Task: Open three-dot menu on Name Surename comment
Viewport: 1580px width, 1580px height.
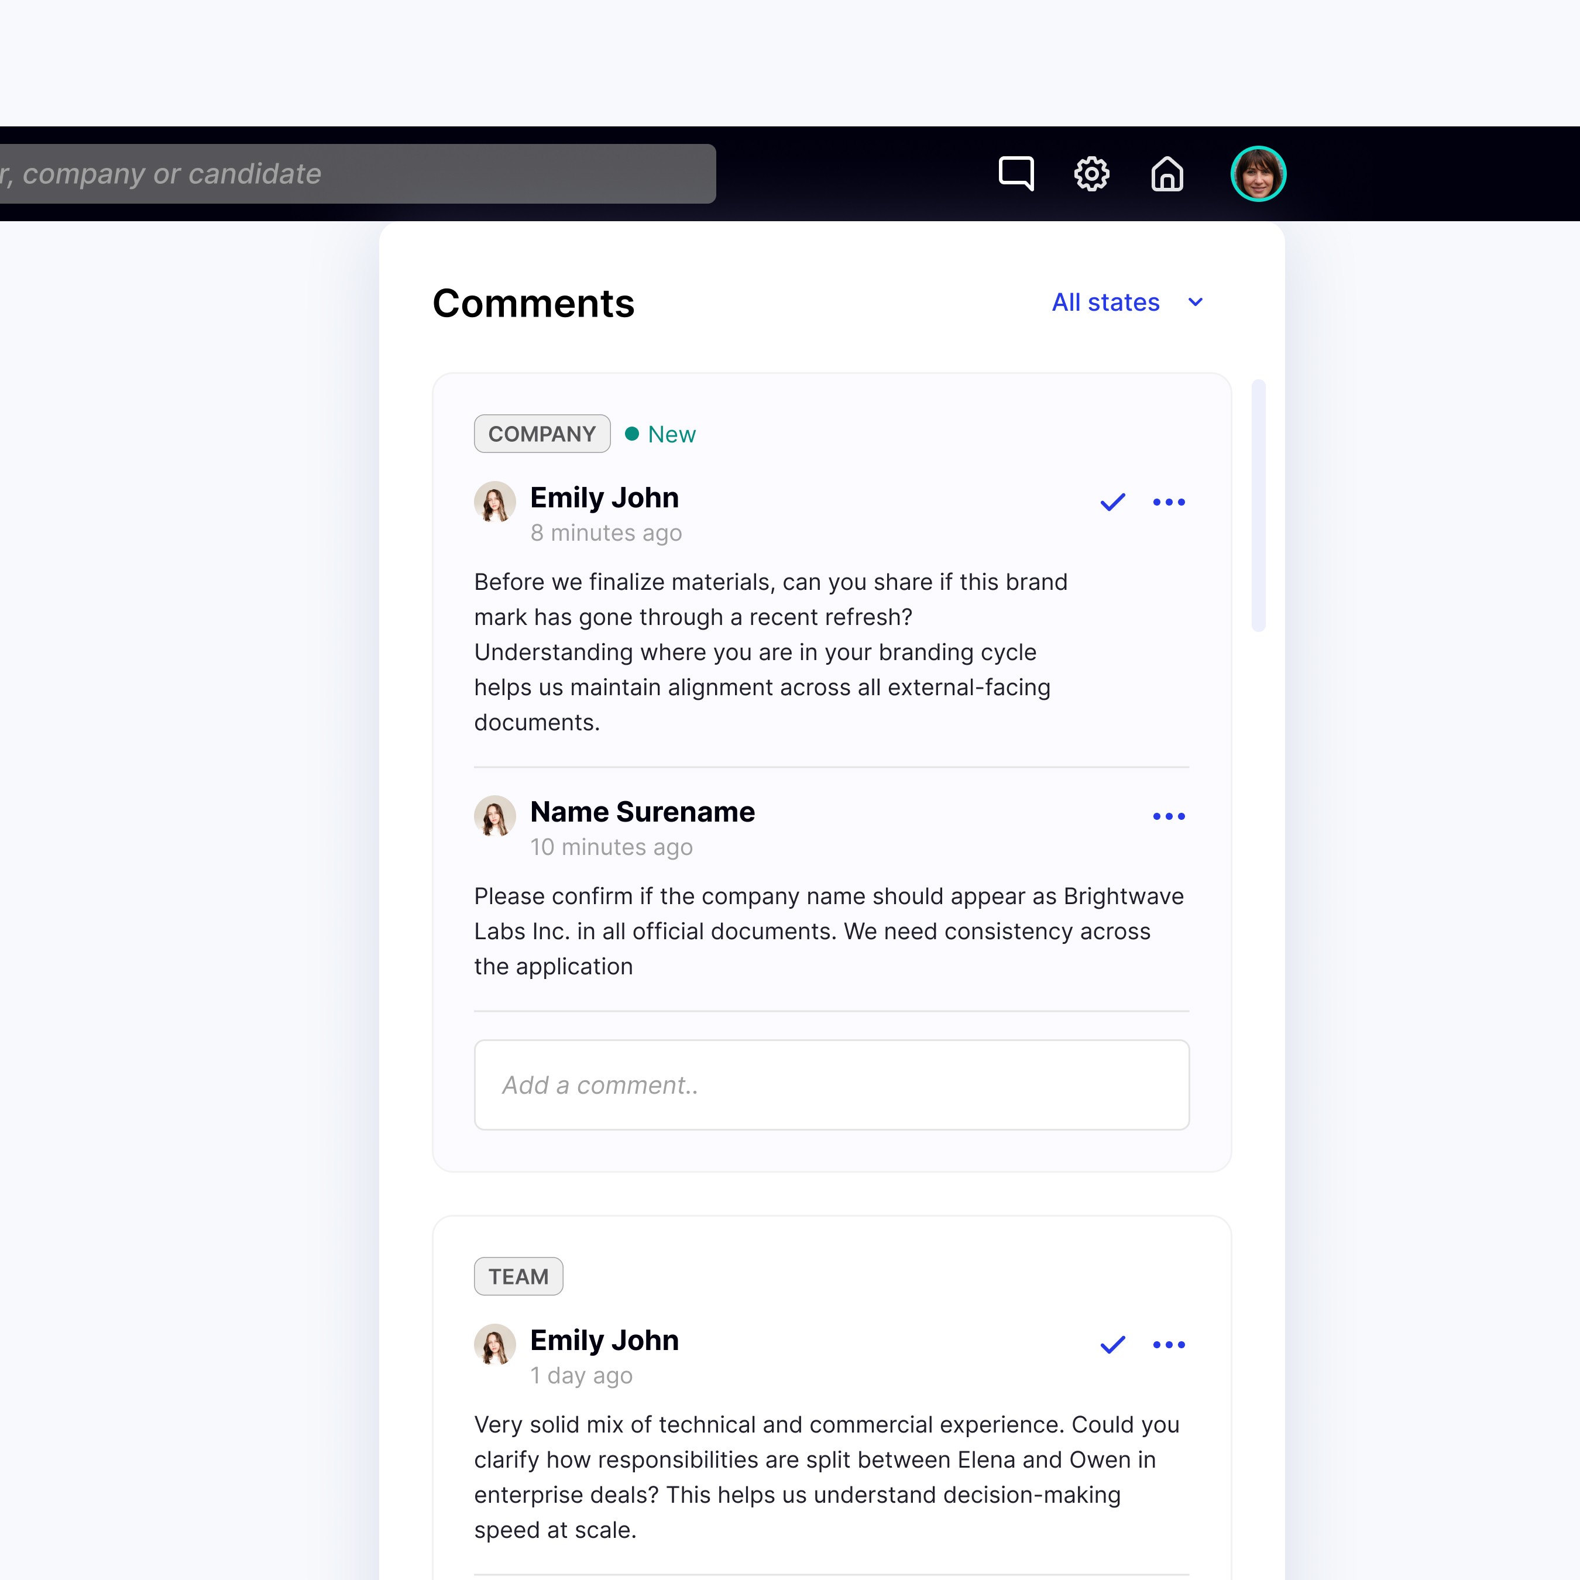Action: [x=1169, y=816]
